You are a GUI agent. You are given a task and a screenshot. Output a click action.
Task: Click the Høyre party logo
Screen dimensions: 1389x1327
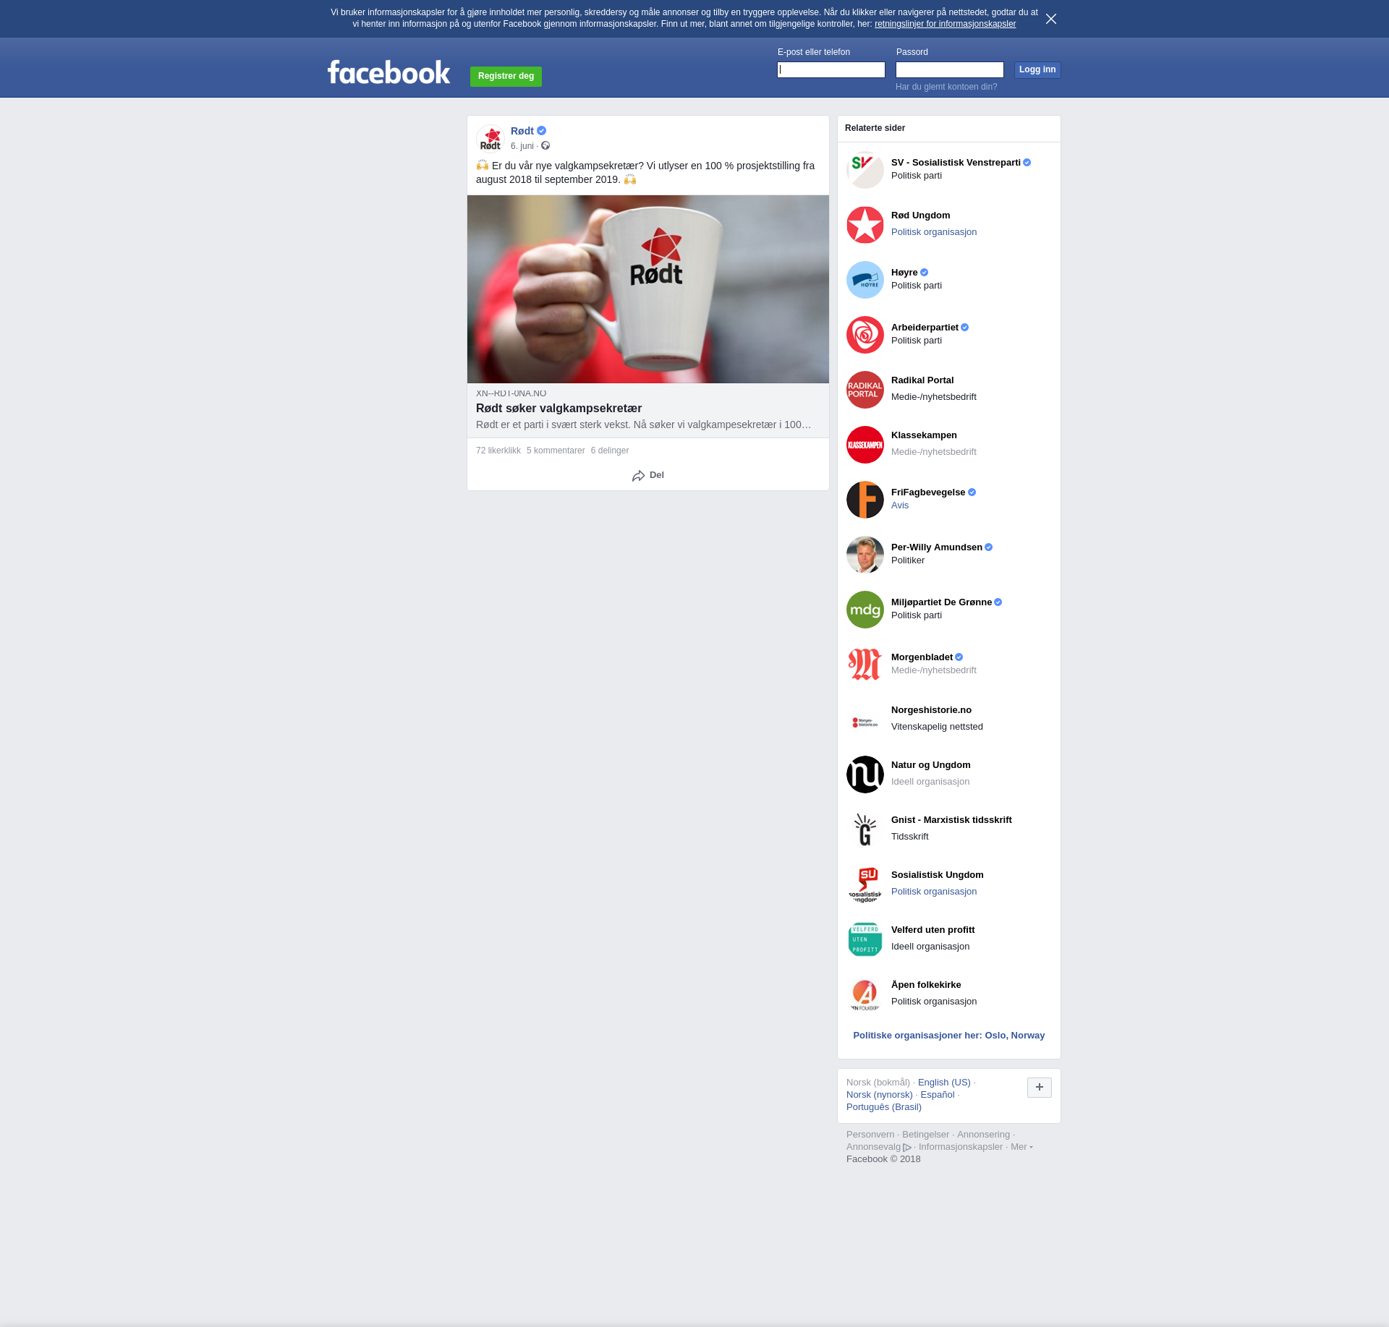tap(865, 280)
